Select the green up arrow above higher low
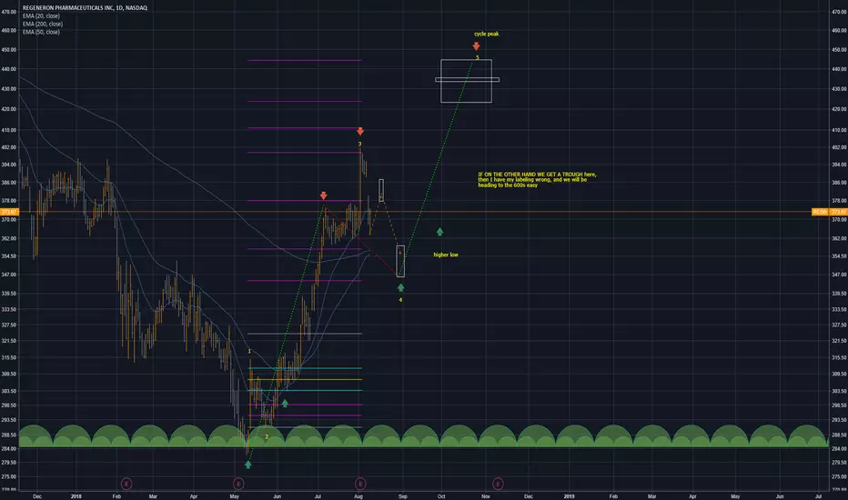Screen dimensions: 848x500 [439, 232]
